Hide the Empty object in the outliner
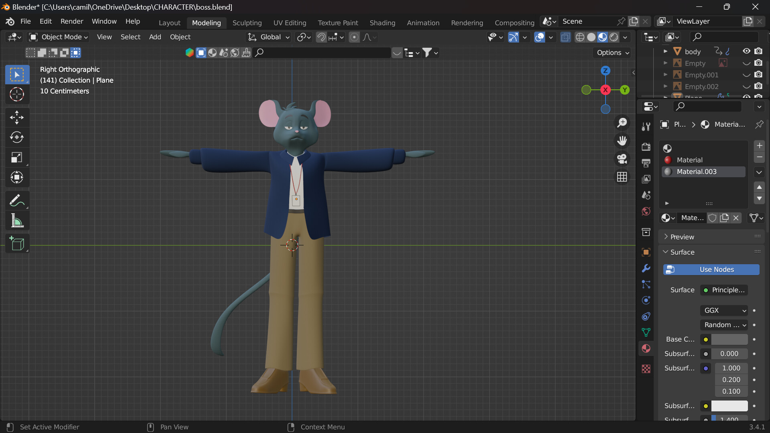The image size is (770, 433). (x=746, y=63)
